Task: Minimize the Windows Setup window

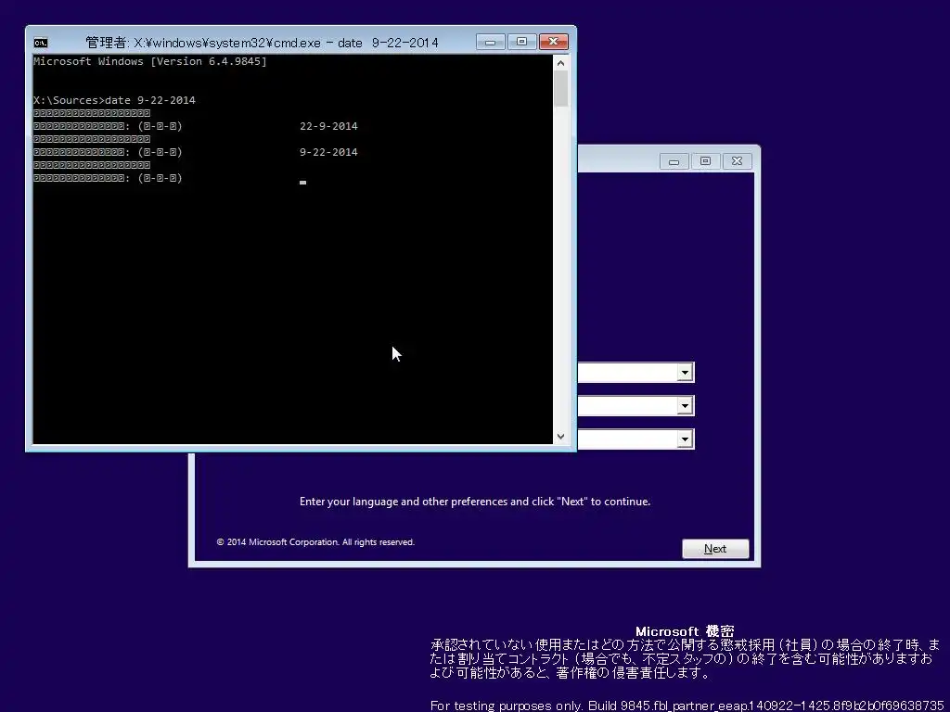Action: coord(674,161)
